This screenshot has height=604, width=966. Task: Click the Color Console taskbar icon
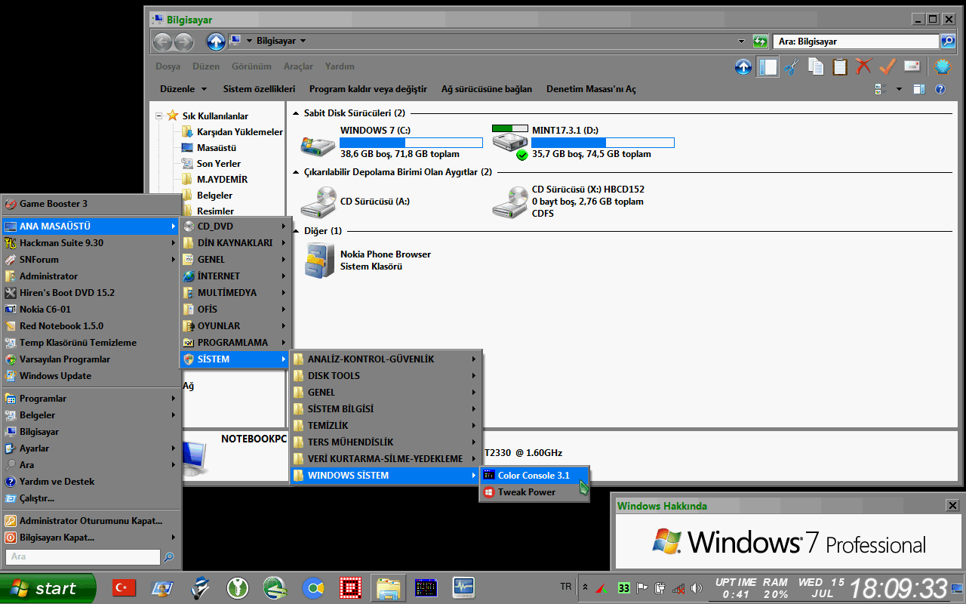pyautogui.click(x=426, y=588)
